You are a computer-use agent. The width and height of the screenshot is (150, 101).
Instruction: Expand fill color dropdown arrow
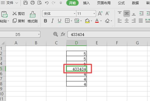(x=92, y=21)
